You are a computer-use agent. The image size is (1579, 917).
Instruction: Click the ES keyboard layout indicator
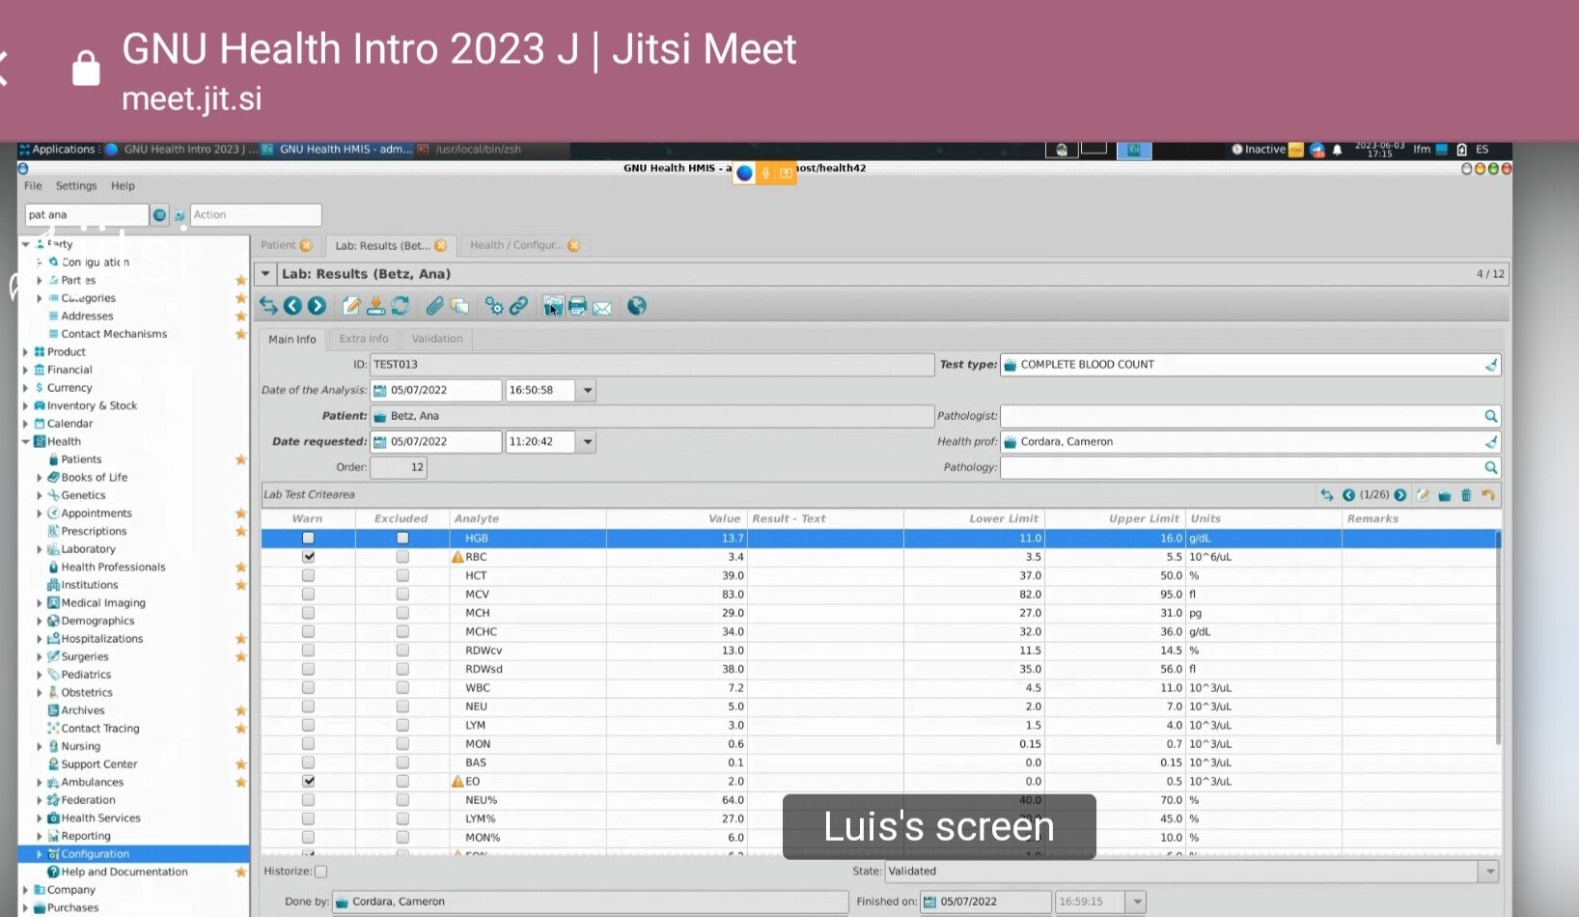pos(1482,150)
